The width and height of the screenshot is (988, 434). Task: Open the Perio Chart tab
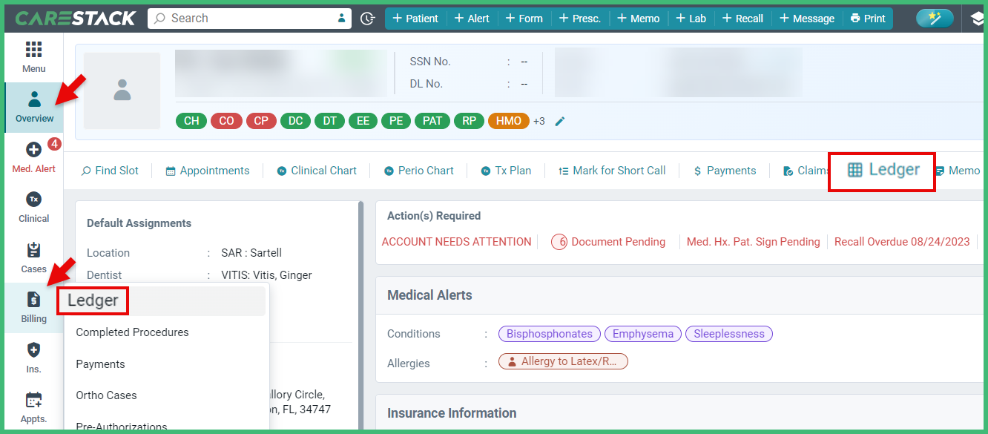tap(419, 170)
